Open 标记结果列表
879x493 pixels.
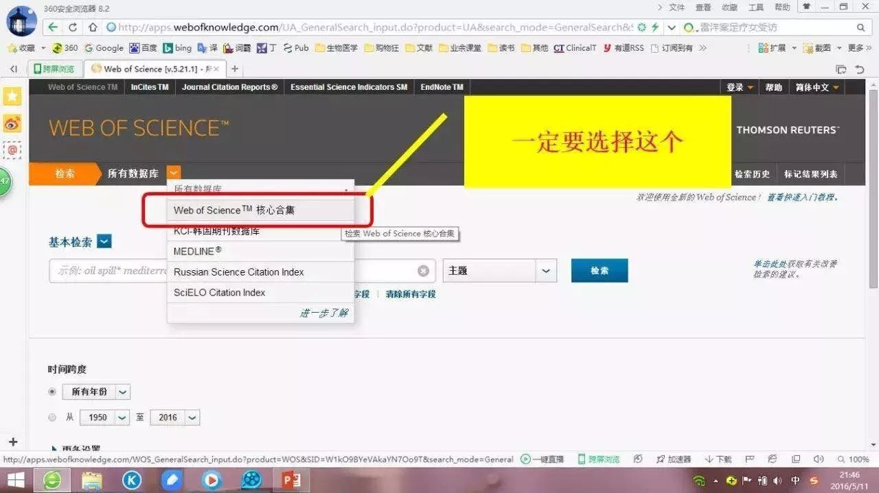[811, 174]
